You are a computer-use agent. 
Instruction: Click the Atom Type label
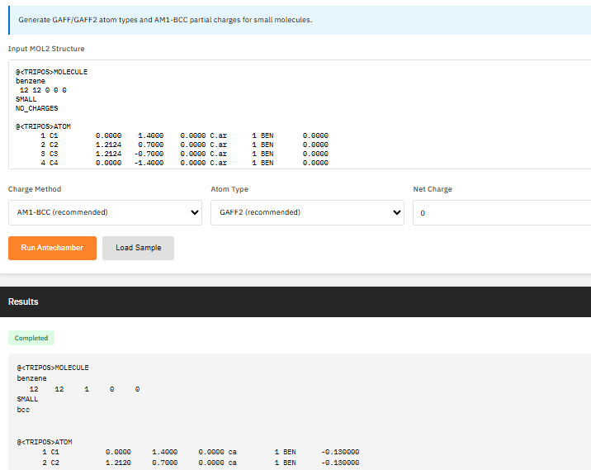[229, 189]
